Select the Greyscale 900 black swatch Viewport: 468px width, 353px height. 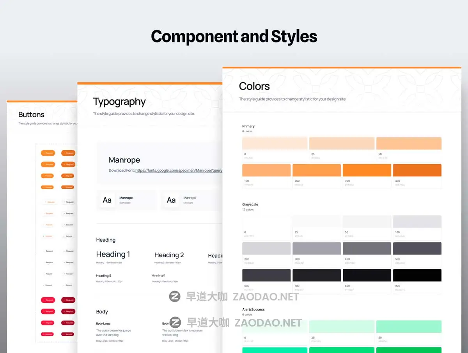(417, 275)
